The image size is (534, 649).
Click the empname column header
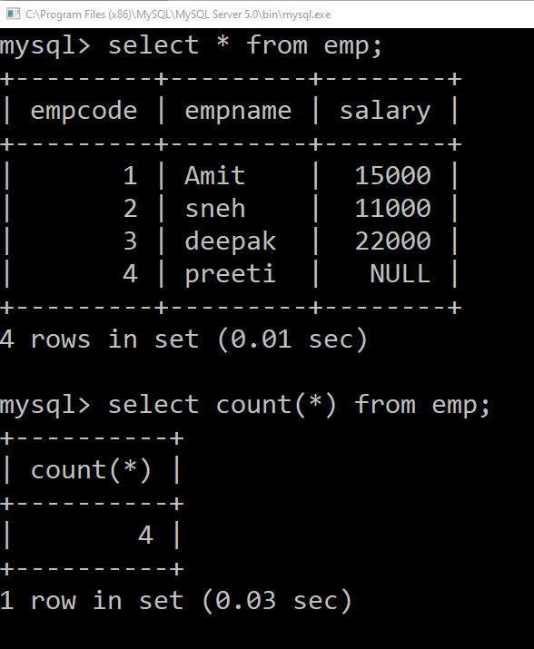point(238,112)
